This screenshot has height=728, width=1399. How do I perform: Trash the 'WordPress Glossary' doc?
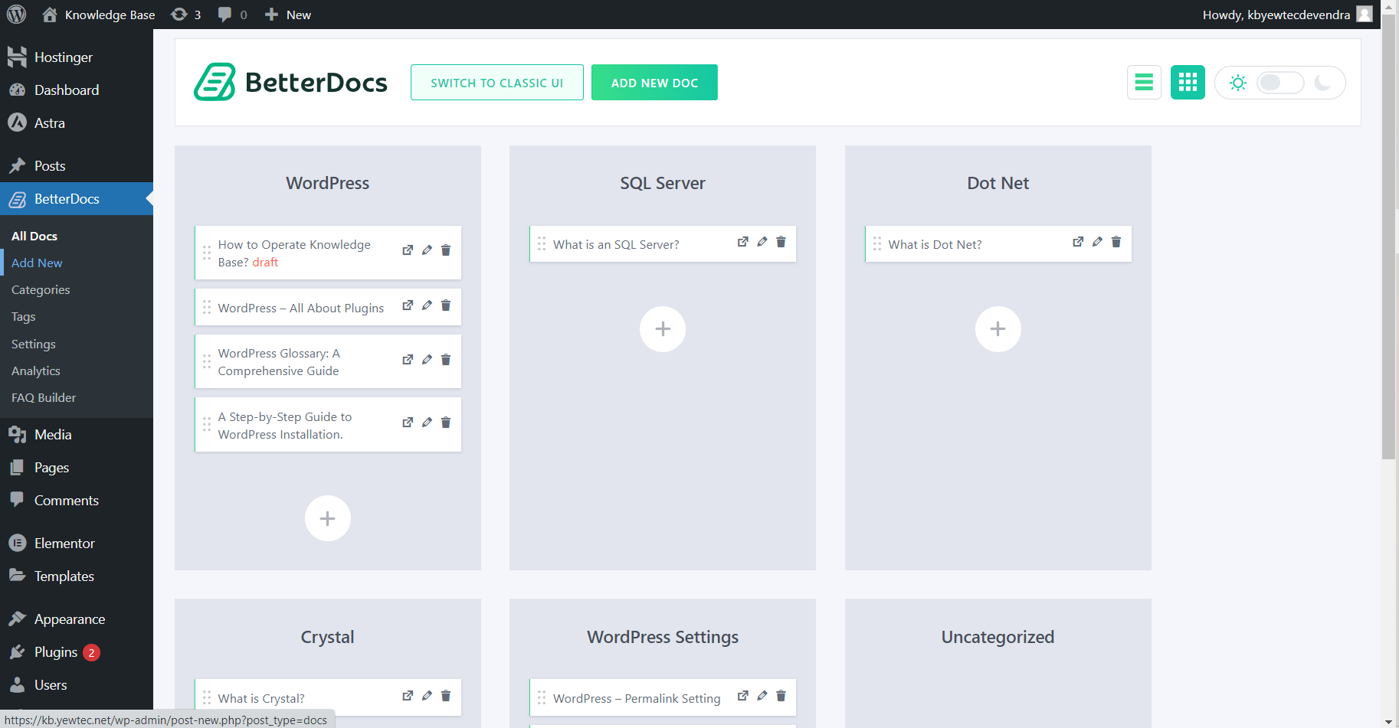point(446,360)
